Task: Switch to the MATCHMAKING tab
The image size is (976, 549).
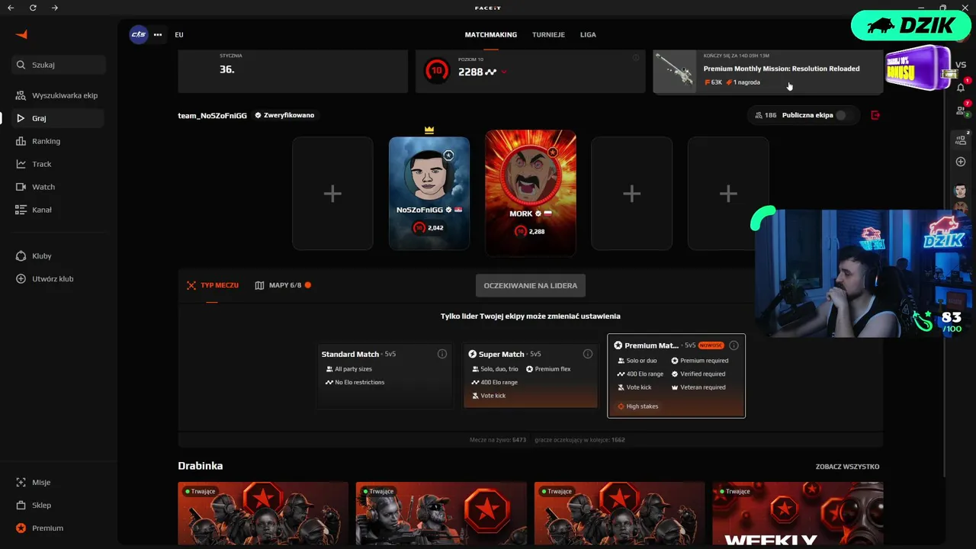Action: point(491,34)
